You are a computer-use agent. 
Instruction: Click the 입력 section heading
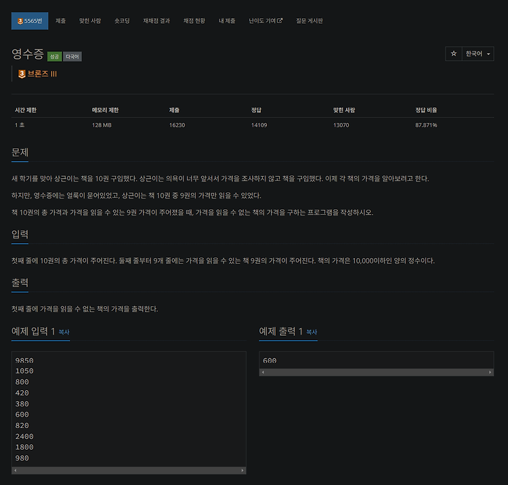20,234
